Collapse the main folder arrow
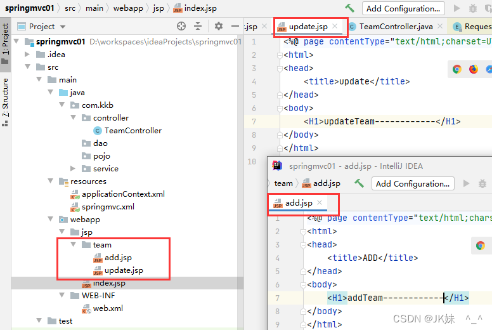 point(39,79)
